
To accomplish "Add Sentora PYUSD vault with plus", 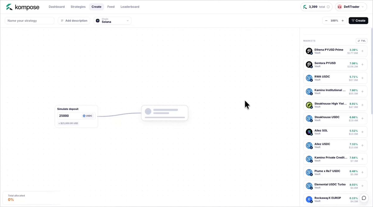I will pyautogui.click(x=362, y=64).
